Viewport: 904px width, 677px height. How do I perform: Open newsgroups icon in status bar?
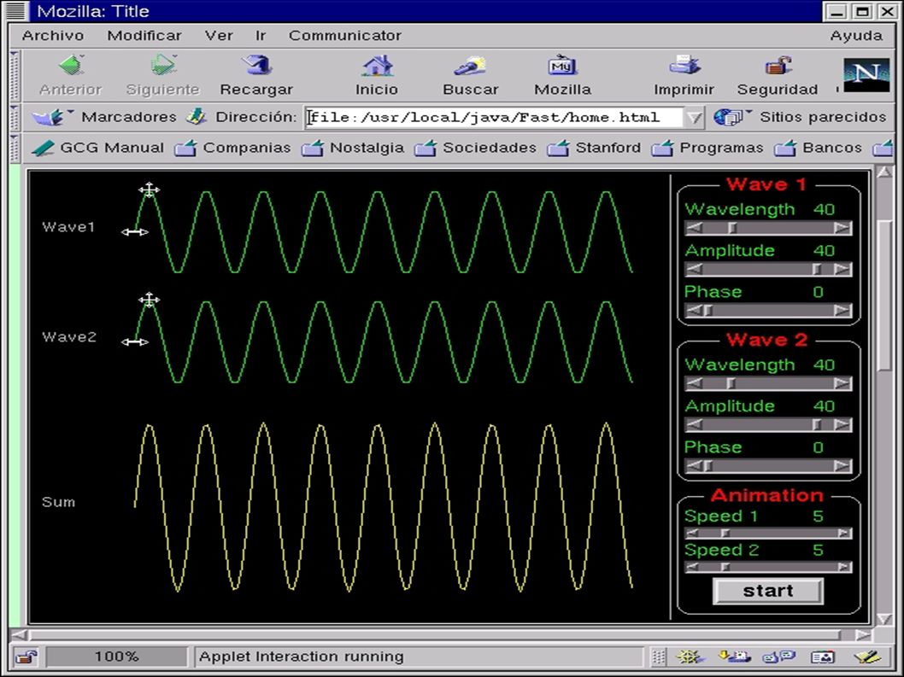tap(778, 657)
